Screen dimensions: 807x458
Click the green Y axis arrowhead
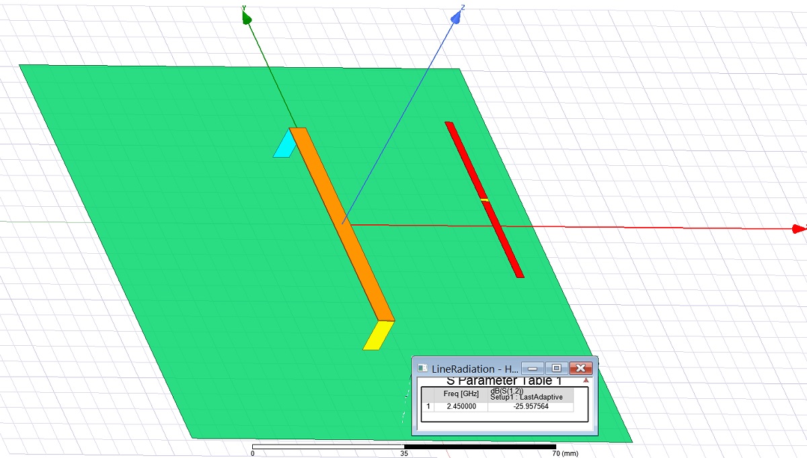246,17
